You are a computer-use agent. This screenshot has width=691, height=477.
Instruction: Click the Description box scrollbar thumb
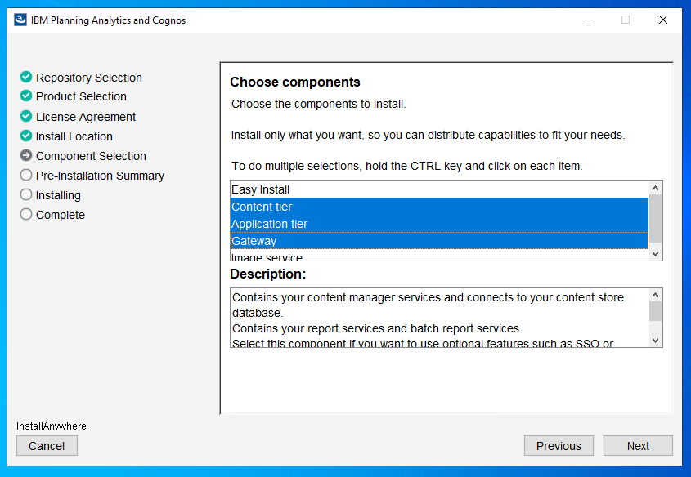(655, 311)
